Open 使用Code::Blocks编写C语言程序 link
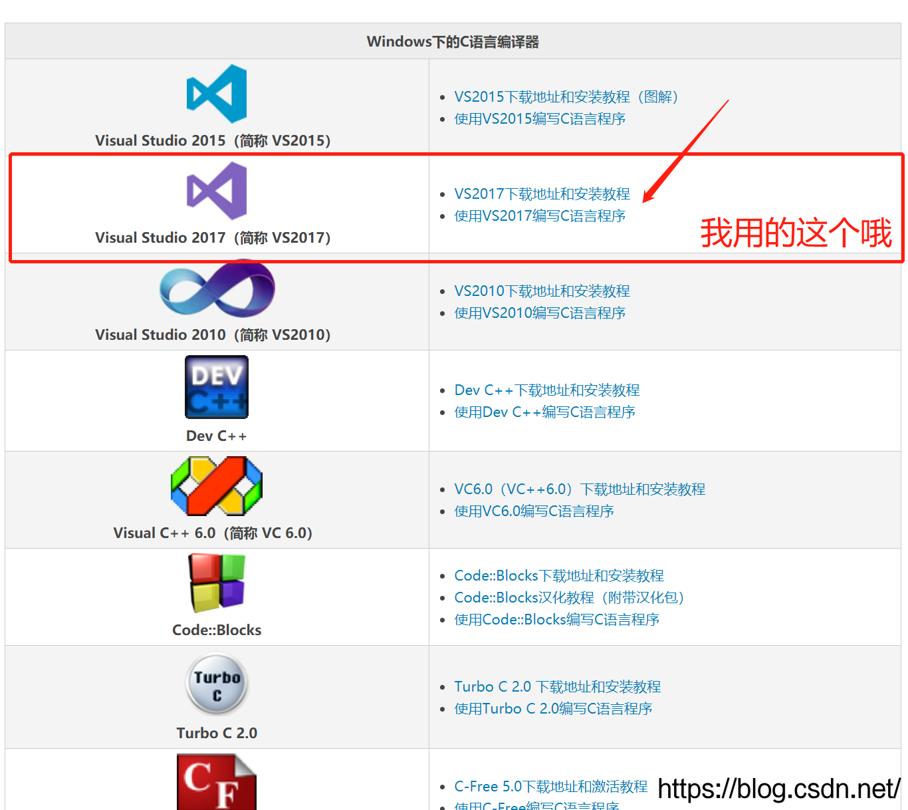This screenshot has width=908, height=810. point(556,620)
